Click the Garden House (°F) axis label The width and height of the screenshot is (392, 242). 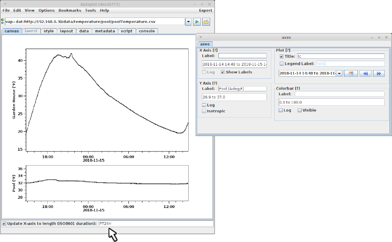[x=14, y=100]
